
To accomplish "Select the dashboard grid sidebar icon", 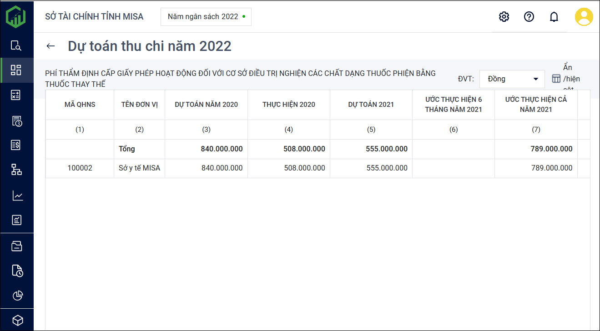I will pyautogui.click(x=16, y=70).
